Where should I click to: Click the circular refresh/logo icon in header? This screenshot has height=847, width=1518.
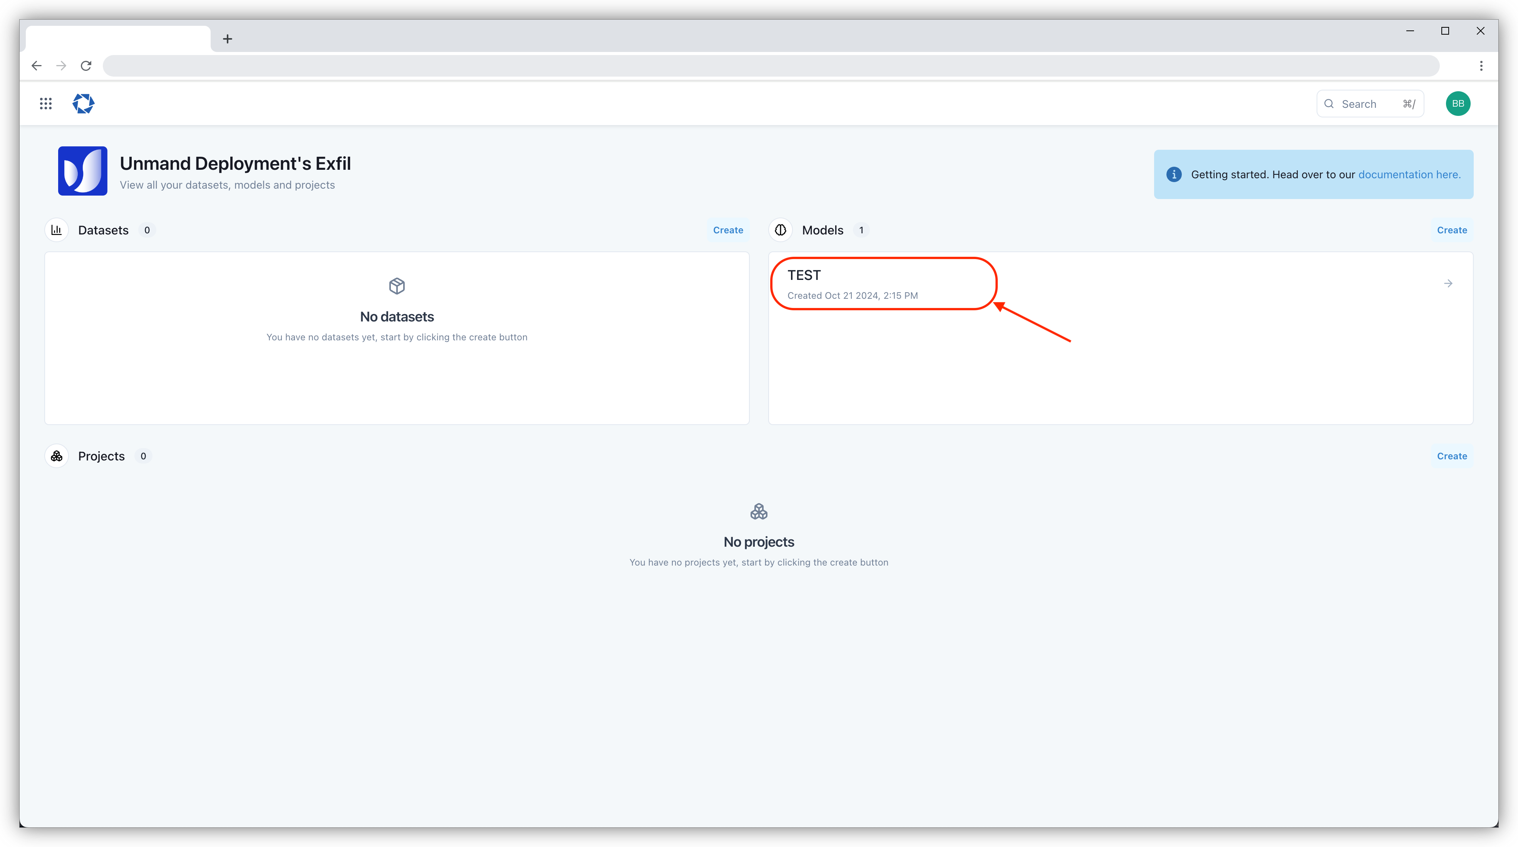click(x=84, y=103)
